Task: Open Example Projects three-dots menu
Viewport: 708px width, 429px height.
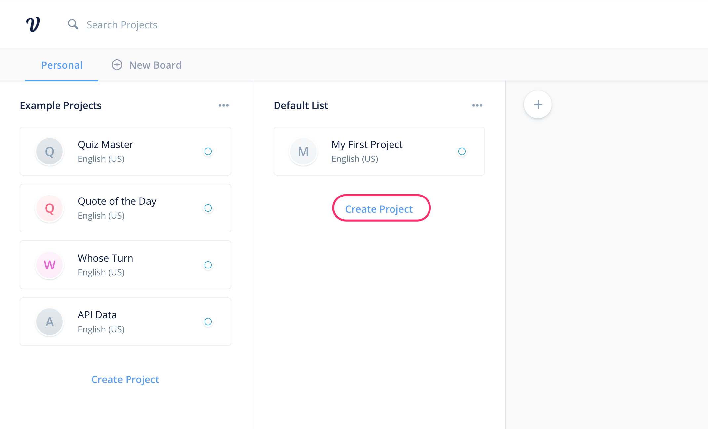Action: [x=224, y=105]
